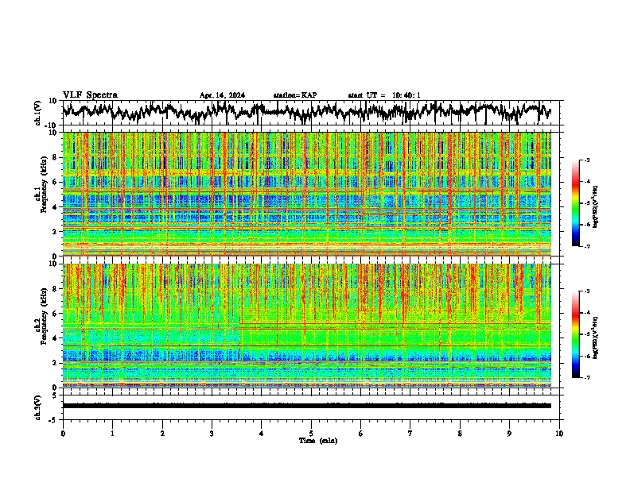Click the "-7" label on the ch.2 colorbar
This screenshot has height=486, width=630.
coord(587,377)
